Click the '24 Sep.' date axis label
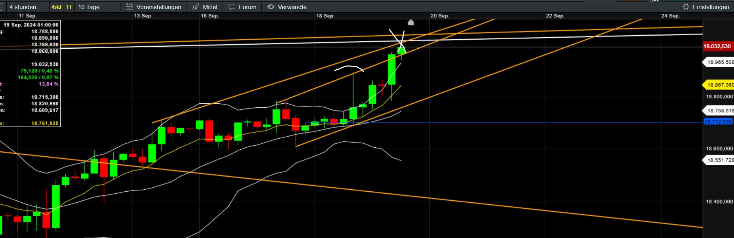This screenshot has height=238, width=734. pyautogui.click(x=670, y=16)
